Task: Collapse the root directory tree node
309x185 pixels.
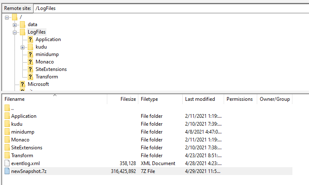Action: tap(7, 17)
